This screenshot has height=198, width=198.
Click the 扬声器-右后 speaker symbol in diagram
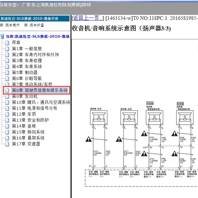(99, 118)
